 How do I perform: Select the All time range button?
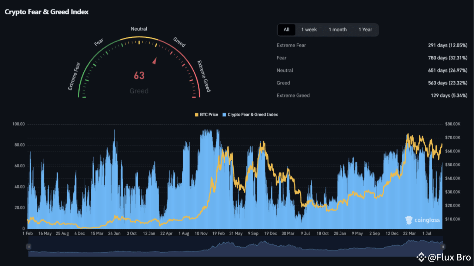pos(287,30)
